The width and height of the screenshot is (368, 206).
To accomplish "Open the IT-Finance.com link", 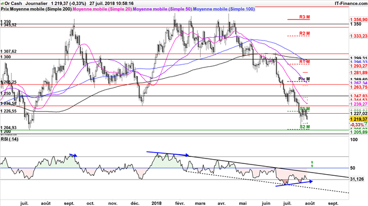I will [x=351, y=4].
